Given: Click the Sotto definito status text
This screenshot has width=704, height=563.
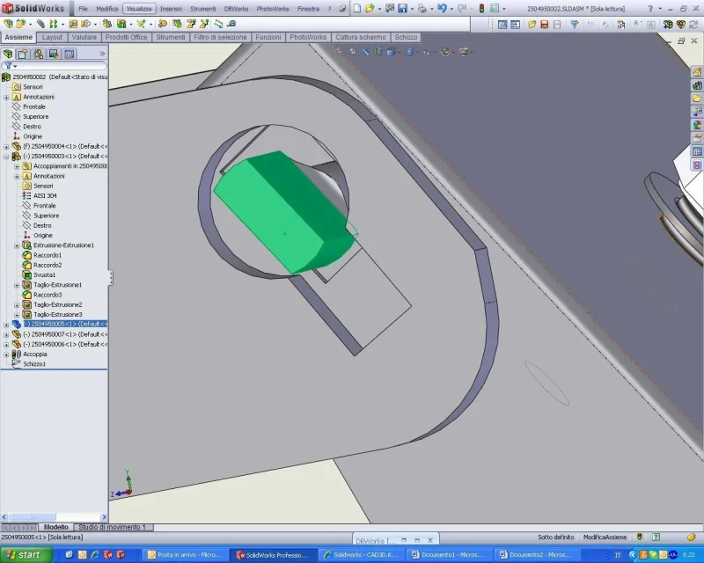Looking at the screenshot, I should pos(556,537).
